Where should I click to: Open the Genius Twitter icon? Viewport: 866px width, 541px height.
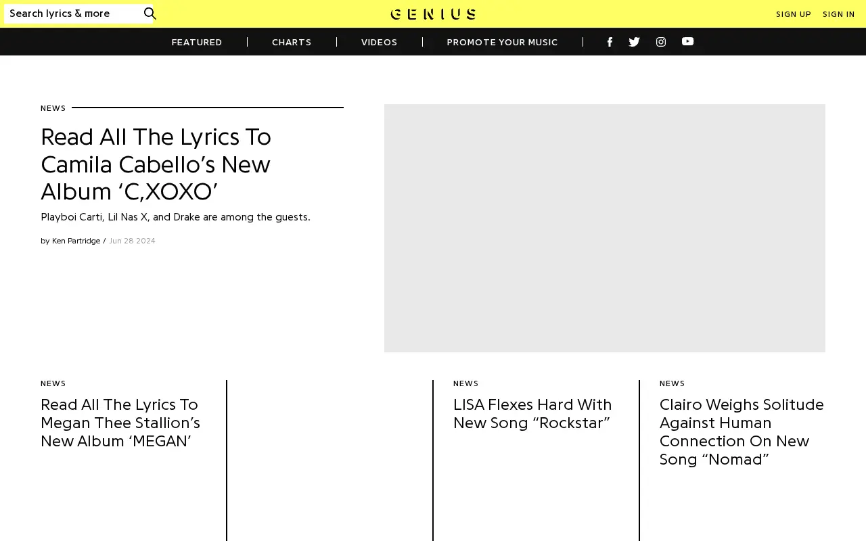pos(634,42)
